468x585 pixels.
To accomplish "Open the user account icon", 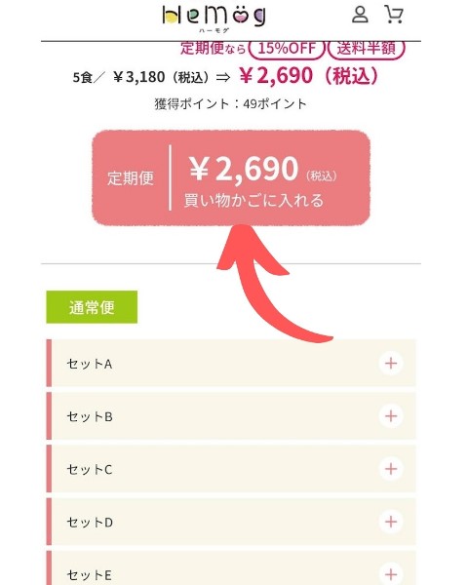I will pos(360,15).
